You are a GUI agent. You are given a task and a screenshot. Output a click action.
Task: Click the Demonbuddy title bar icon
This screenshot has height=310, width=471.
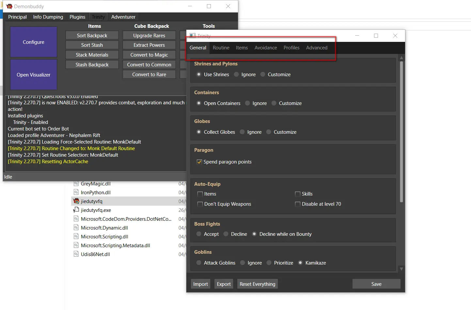pos(9,6)
